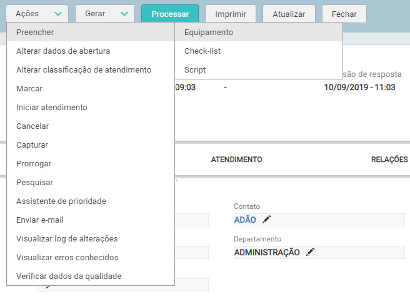Viewport: 410px width, 299px height.
Task: Open Assistente de prioridade
Action: 91,201
